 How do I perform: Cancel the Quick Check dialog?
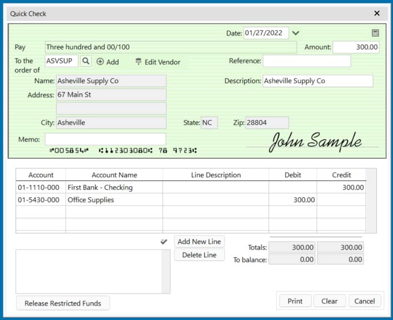click(x=365, y=301)
